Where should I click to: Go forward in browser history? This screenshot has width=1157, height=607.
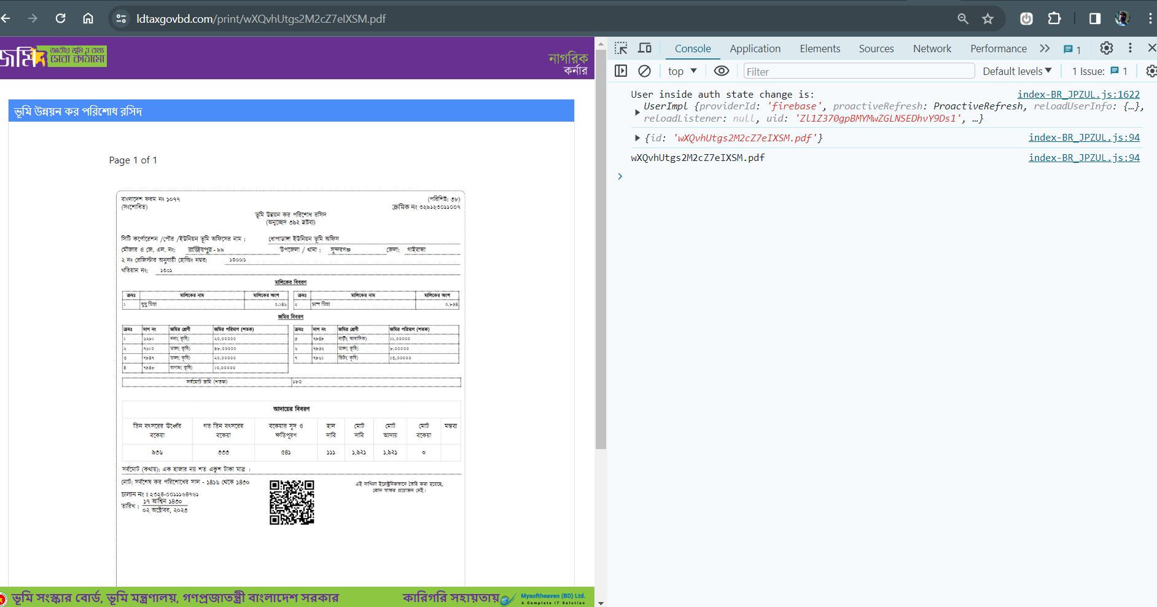pos(33,18)
